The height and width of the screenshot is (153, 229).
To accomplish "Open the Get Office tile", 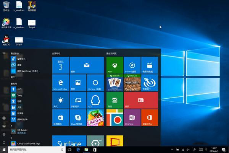I will click(150, 117).
